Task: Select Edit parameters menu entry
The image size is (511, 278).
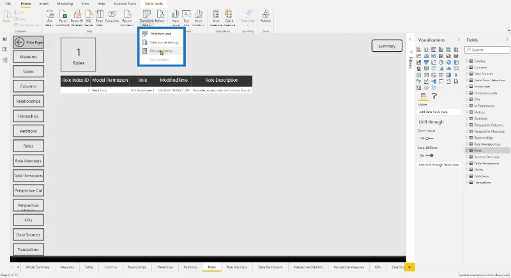Action: [x=162, y=51]
